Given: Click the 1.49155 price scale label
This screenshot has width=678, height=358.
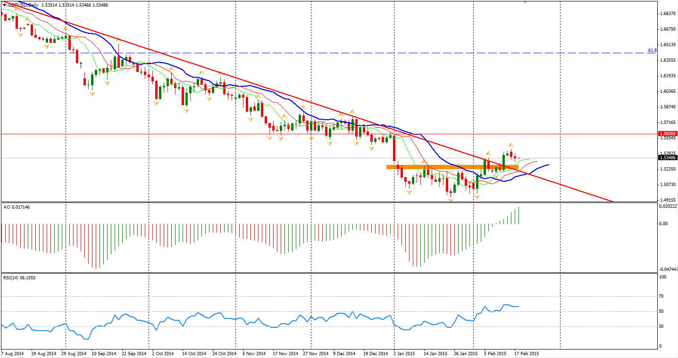Looking at the screenshot, I should point(668,200).
